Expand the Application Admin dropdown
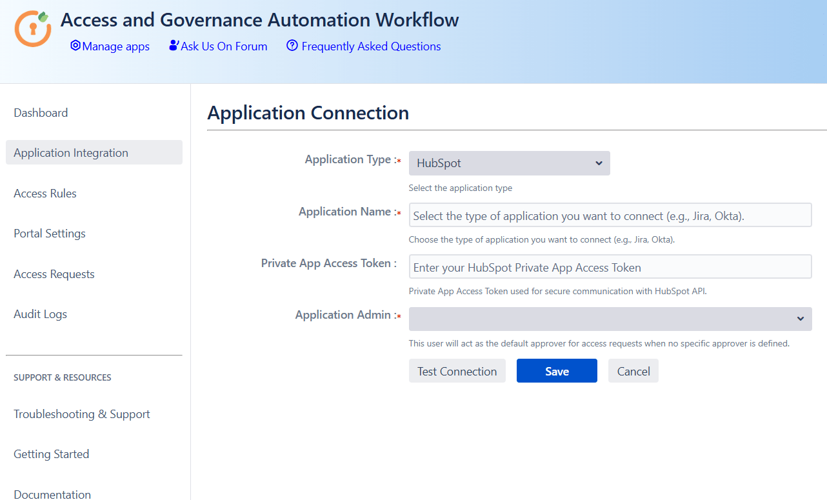 (610, 319)
